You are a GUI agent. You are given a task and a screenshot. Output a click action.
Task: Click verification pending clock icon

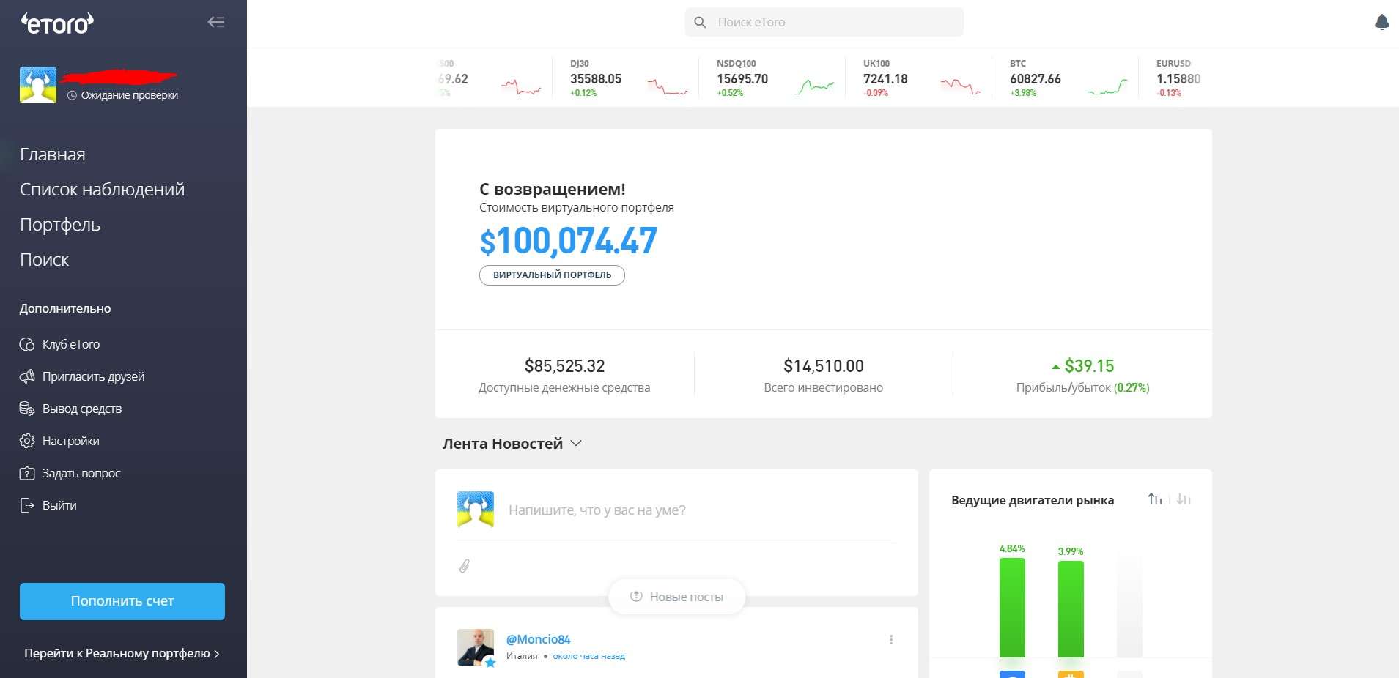[72, 95]
